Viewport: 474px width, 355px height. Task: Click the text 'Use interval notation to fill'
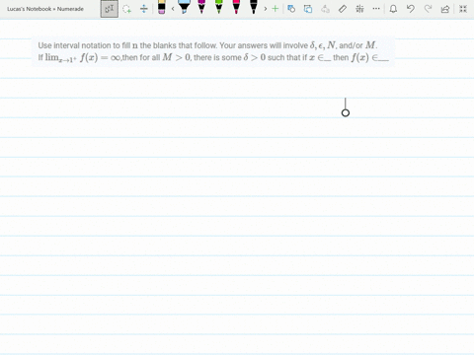click(x=84, y=45)
